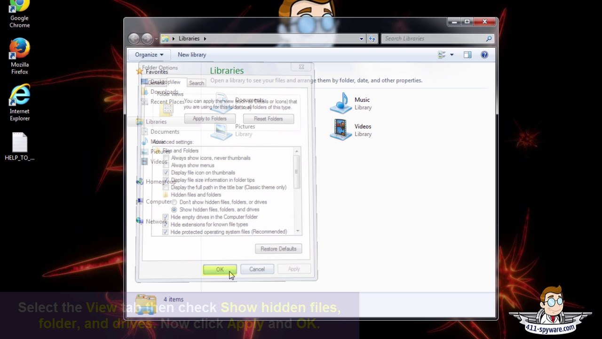
Task: Toggle 'Always show icons, never thumbnails'
Action: click(166, 158)
